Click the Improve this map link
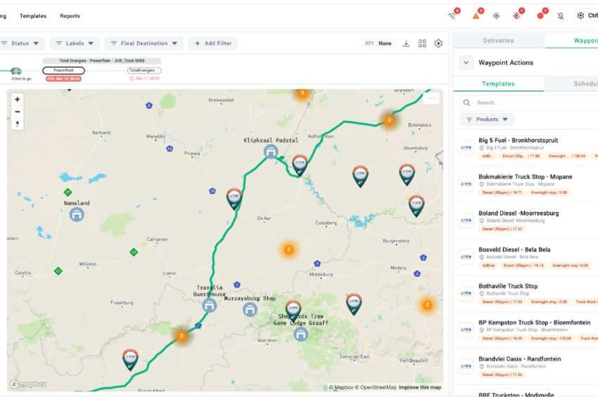The height and width of the screenshot is (397, 598). point(420,387)
